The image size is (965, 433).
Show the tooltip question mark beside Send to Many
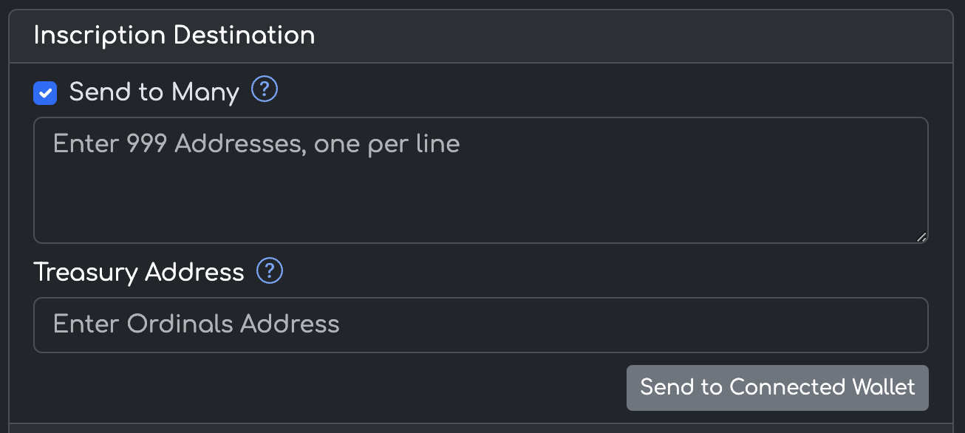(x=265, y=90)
